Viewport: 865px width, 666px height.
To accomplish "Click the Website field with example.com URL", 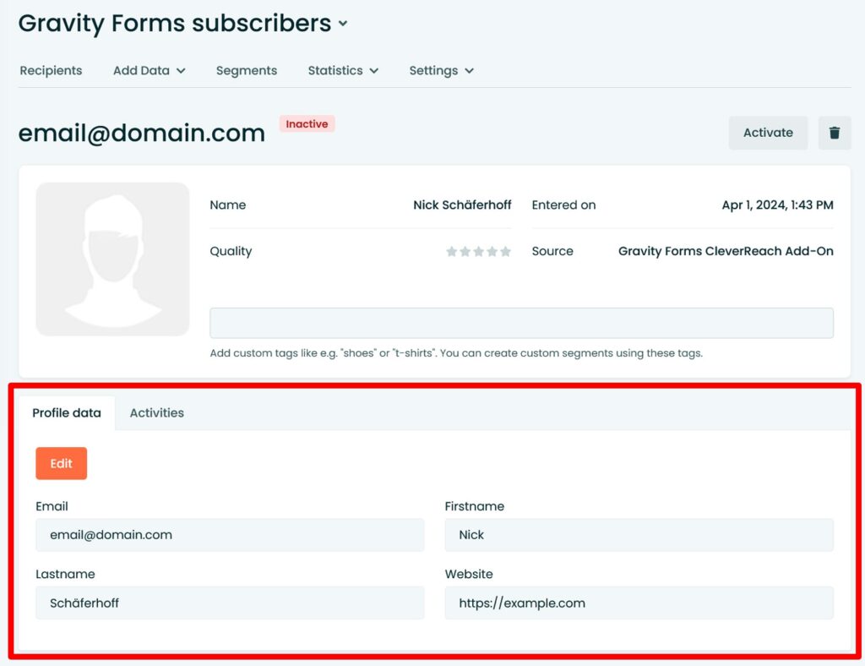I will [639, 603].
